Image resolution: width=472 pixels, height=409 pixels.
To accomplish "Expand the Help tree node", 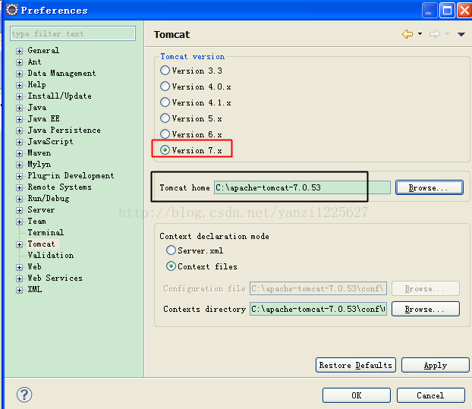I will [19, 85].
